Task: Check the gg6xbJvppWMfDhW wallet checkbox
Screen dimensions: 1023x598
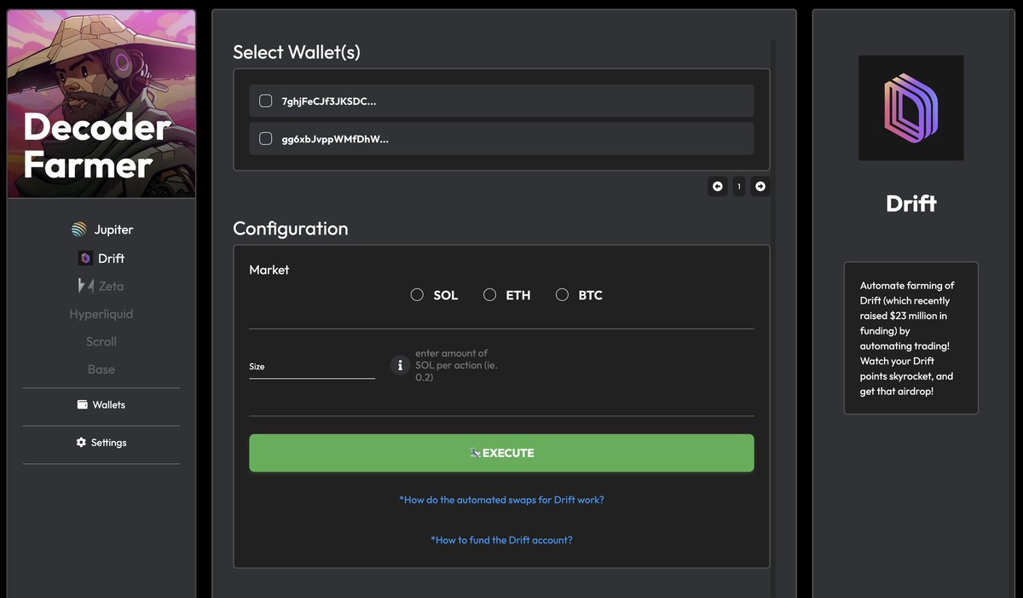Action: pos(265,138)
